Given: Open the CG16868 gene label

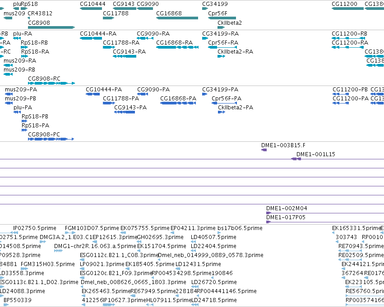Looking at the screenshot, I should click(169, 13).
